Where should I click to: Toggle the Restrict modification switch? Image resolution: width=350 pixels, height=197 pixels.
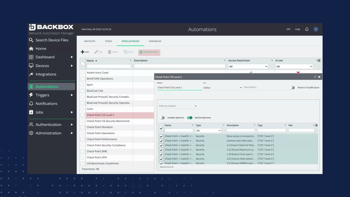[293, 88]
